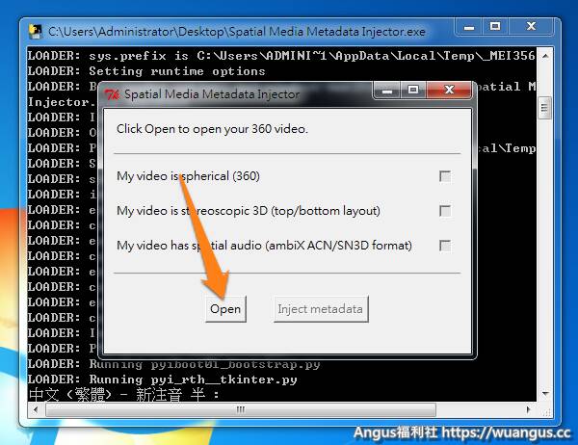Click the label 'My video is spherical (360)'
This screenshot has height=445, width=578.
[x=188, y=176]
